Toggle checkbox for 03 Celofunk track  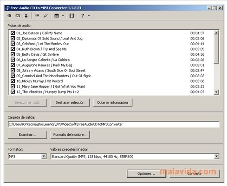click(x=13, y=44)
